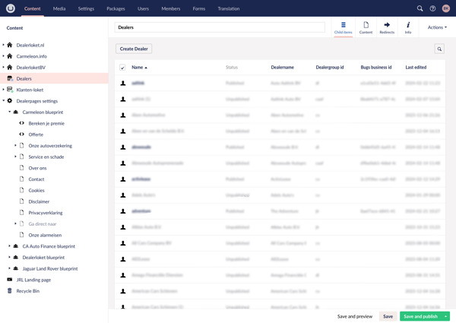Click the list search magnifier button
Viewport: 456px width, 323px height.
439,49
